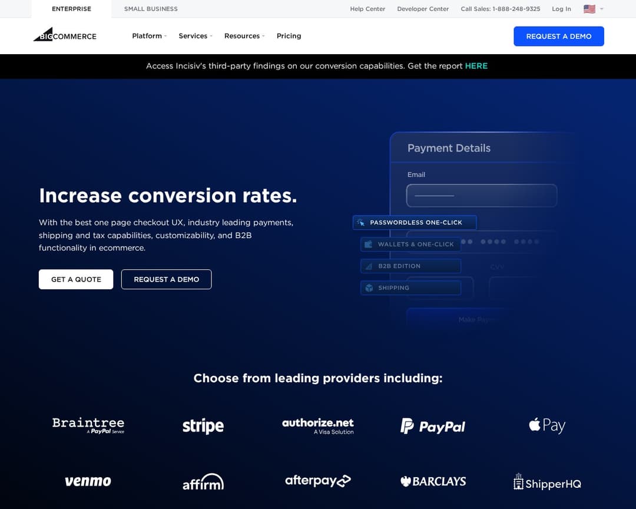Click the Braintree logo
This screenshot has width=636, height=509.
[x=88, y=425]
